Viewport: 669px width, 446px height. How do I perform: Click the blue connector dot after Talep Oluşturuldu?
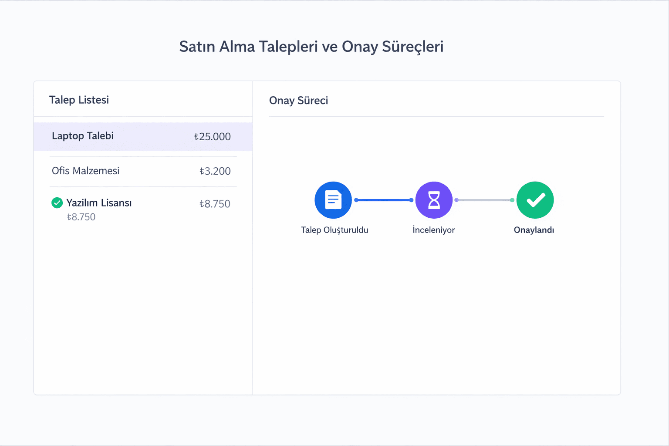356,200
